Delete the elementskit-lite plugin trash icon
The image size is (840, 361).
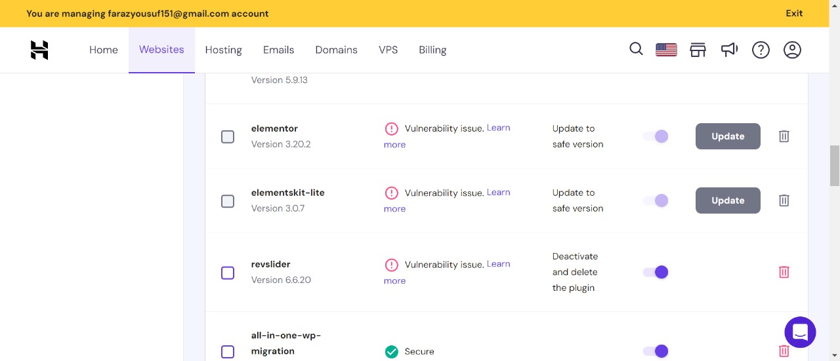pos(784,200)
